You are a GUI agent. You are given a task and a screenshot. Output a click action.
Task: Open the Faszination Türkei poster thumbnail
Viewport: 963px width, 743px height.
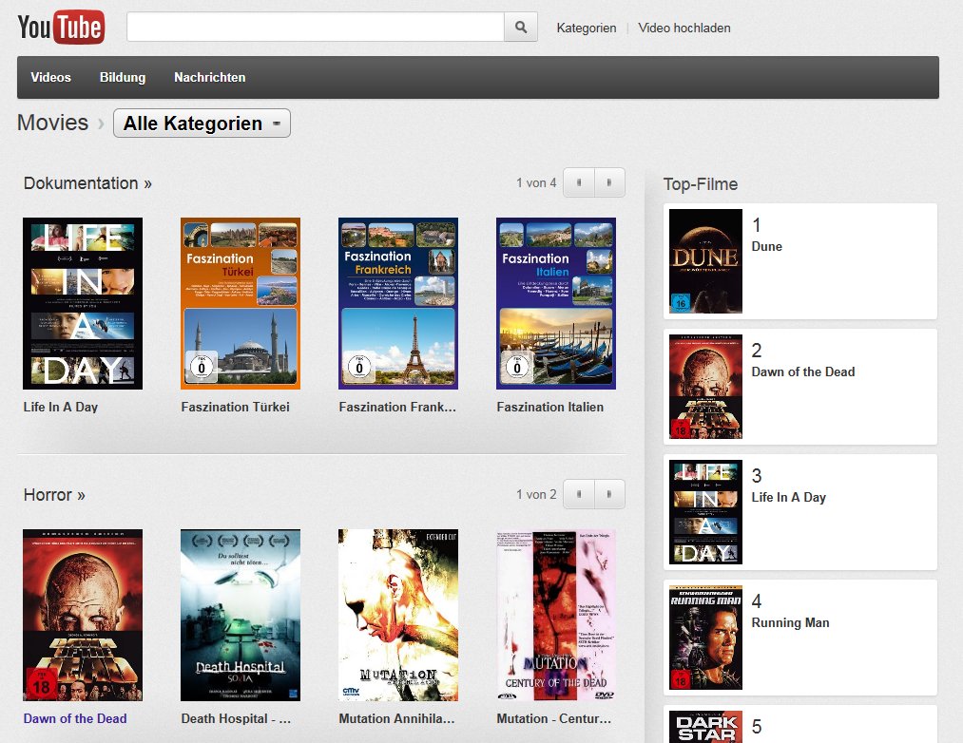tap(241, 303)
